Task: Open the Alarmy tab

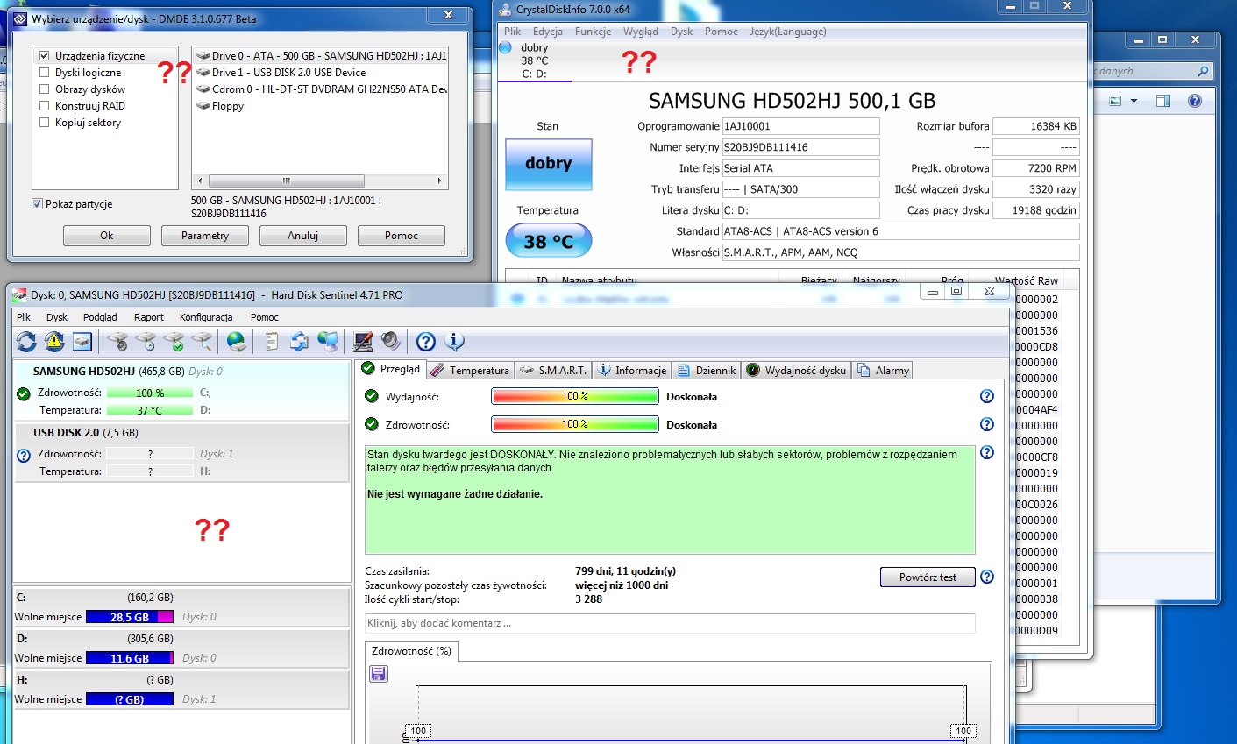Action: click(x=884, y=370)
